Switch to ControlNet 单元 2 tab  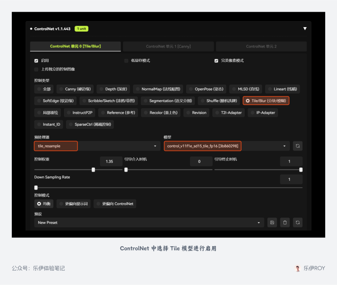tap(261, 46)
